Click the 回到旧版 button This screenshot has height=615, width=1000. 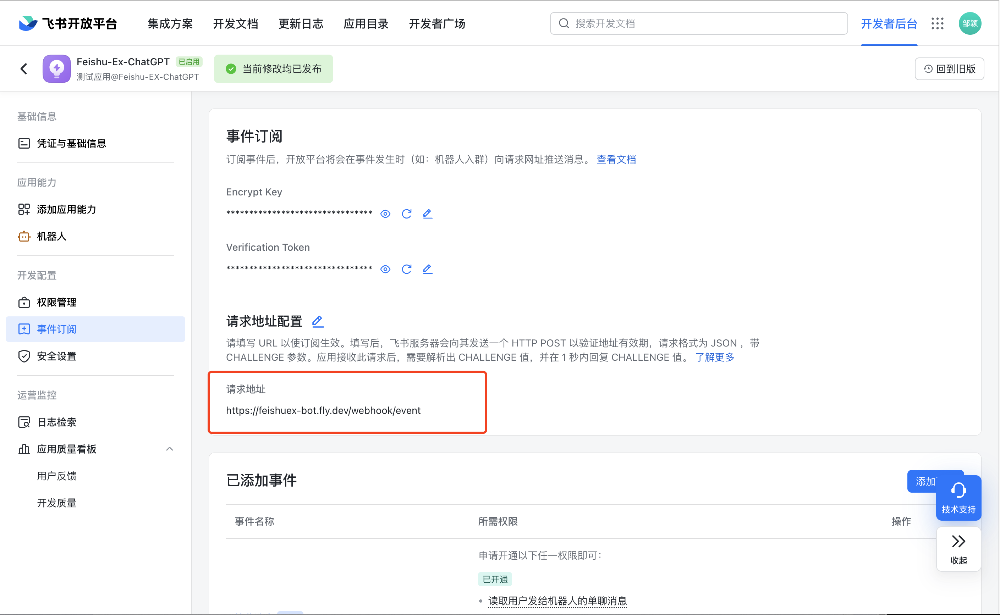click(x=949, y=69)
